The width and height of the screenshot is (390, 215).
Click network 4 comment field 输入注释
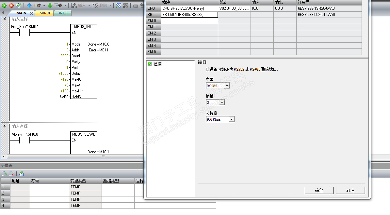click(20, 126)
